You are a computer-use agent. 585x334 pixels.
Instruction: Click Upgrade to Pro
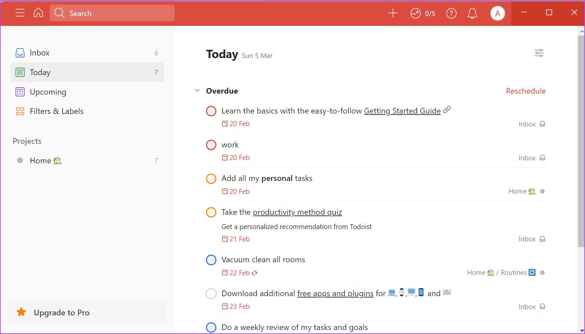(87, 312)
